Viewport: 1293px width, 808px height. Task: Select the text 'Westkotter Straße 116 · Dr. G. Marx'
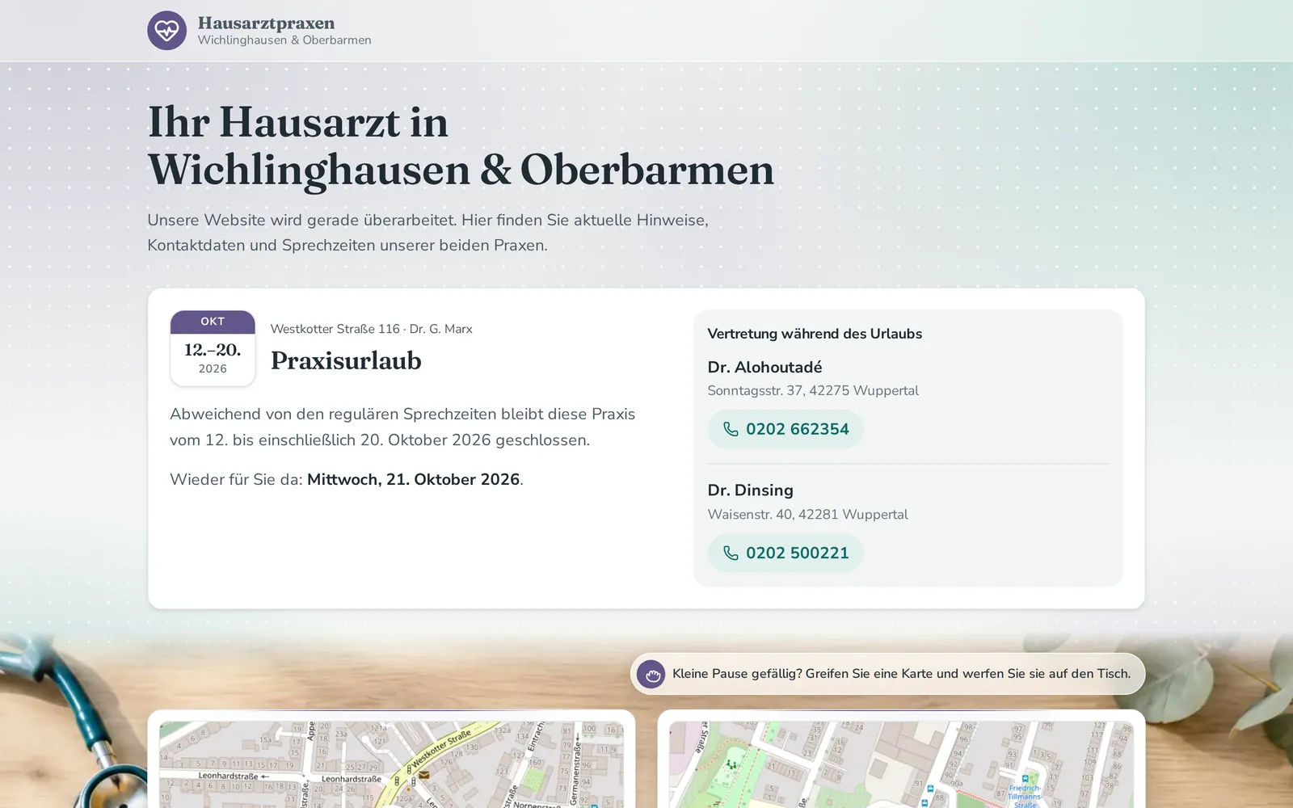coord(371,329)
